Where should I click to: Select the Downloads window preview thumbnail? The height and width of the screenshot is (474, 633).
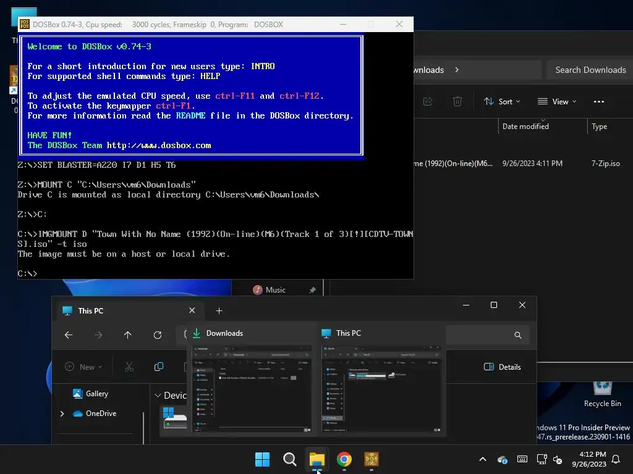[252, 389]
